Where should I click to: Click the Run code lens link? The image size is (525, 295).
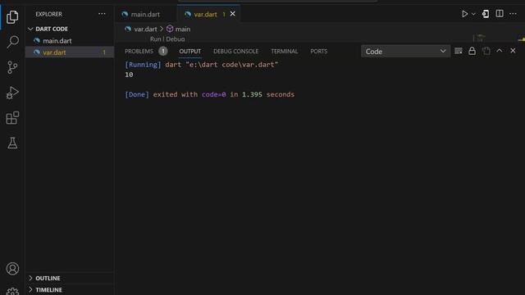(x=155, y=39)
